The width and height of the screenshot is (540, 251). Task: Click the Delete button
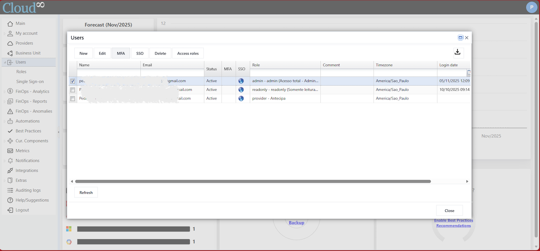pos(160,53)
